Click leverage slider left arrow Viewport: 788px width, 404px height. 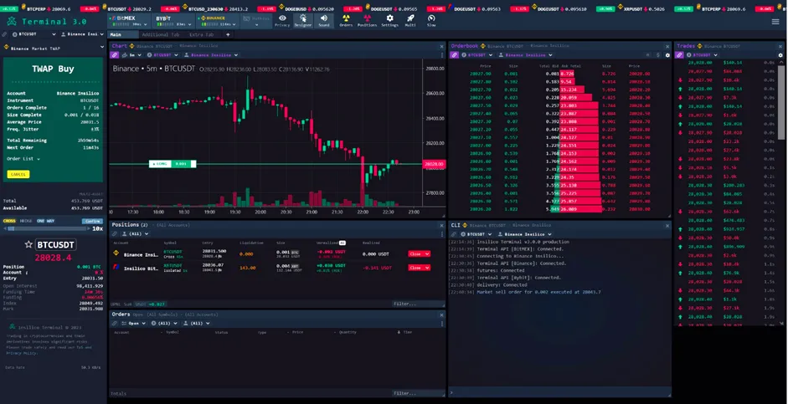(x=5, y=229)
